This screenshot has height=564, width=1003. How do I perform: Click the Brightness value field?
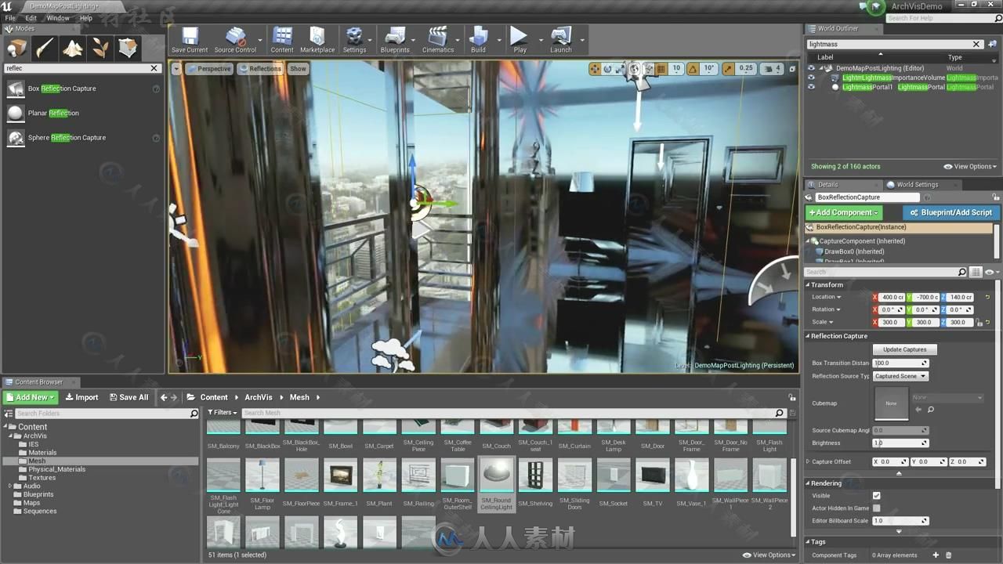[x=900, y=443]
